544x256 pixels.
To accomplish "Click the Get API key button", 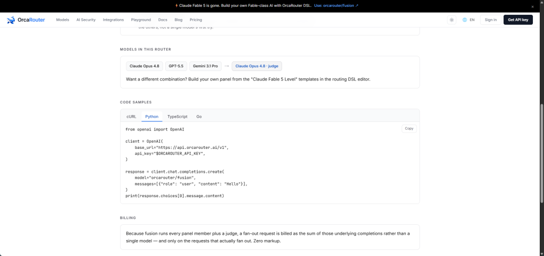I will tap(518, 20).
